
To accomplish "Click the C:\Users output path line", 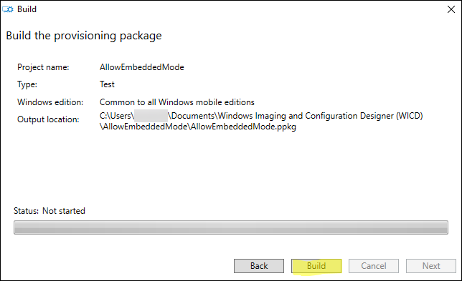I will coord(261,116).
